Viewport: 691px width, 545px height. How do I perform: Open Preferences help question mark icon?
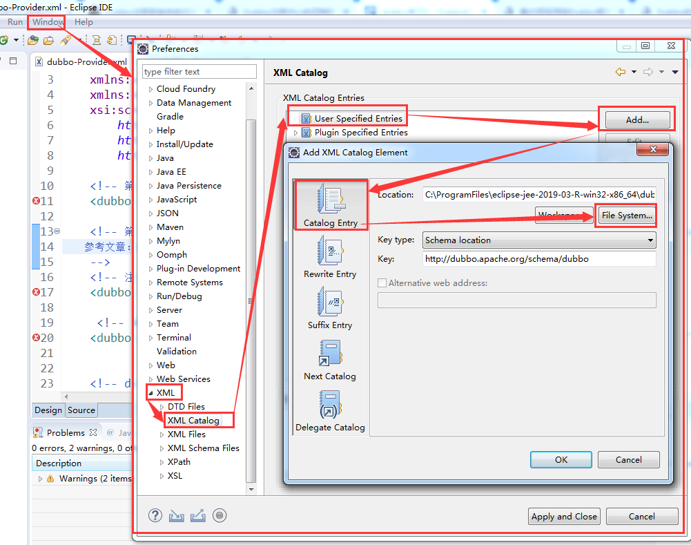coord(155,515)
